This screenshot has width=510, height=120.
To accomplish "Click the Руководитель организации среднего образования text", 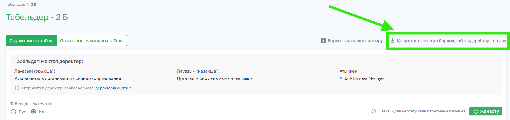I will [x=68, y=78].
